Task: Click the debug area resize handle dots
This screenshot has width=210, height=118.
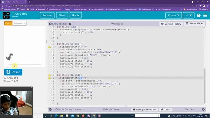Action: 127,106
